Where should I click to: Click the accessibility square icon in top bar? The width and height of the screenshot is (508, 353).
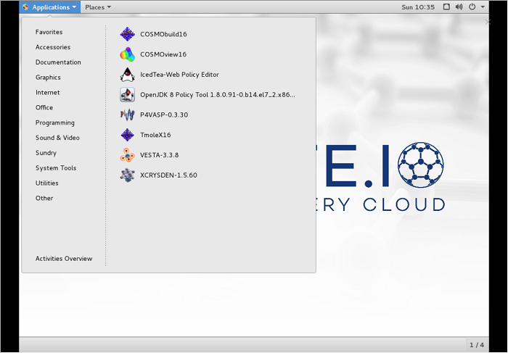click(446, 7)
